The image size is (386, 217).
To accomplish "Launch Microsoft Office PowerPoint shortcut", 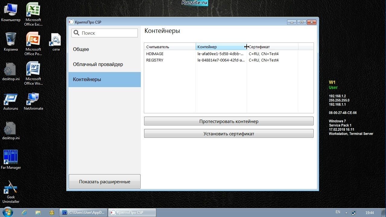I will point(33,44).
